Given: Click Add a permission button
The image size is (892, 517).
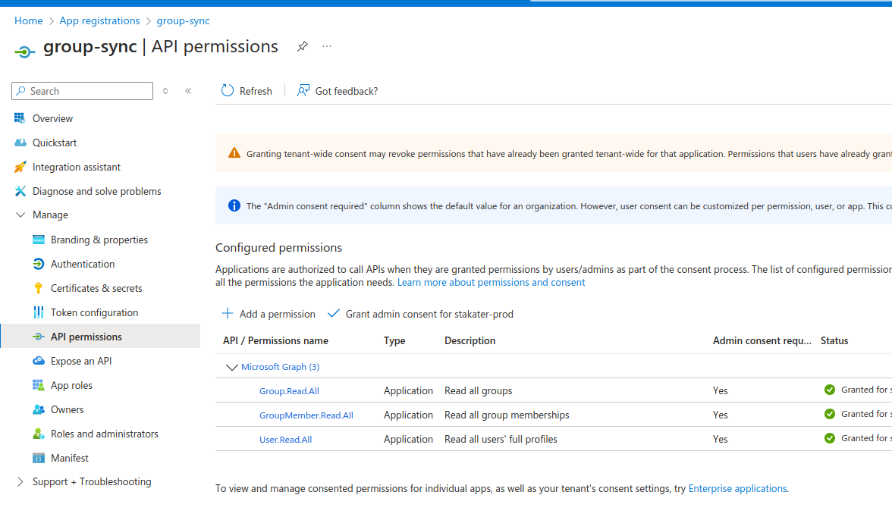Looking at the screenshot, I should click(269, 314).
